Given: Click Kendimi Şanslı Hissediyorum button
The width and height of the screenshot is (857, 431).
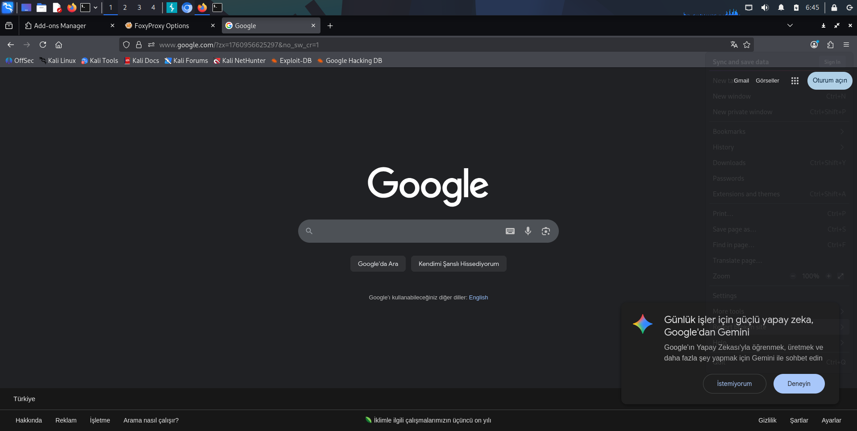Looking at the screenshot, I should coord(459,264).
